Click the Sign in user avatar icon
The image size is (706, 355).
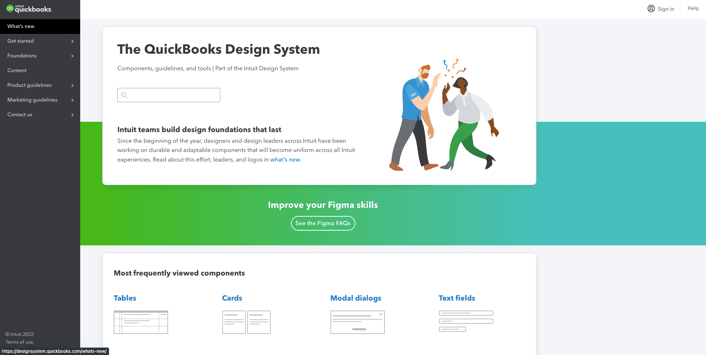coord(651,8)
